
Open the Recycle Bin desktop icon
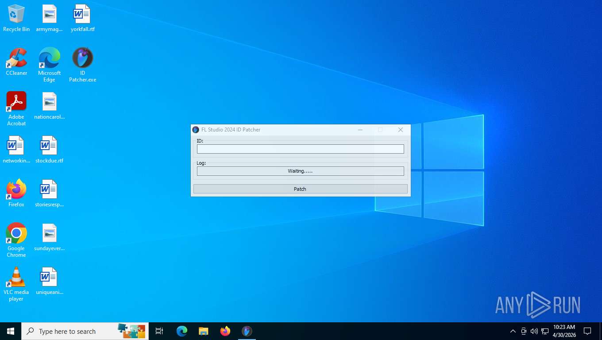click(x=16, y=18)
